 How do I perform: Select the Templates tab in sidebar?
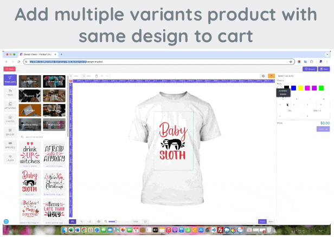(10, 80)
